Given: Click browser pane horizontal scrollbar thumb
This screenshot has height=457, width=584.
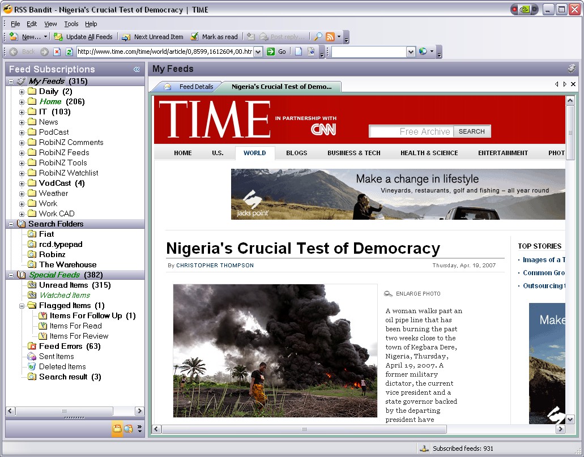Looking at the screenshot, I should point(304,429).
